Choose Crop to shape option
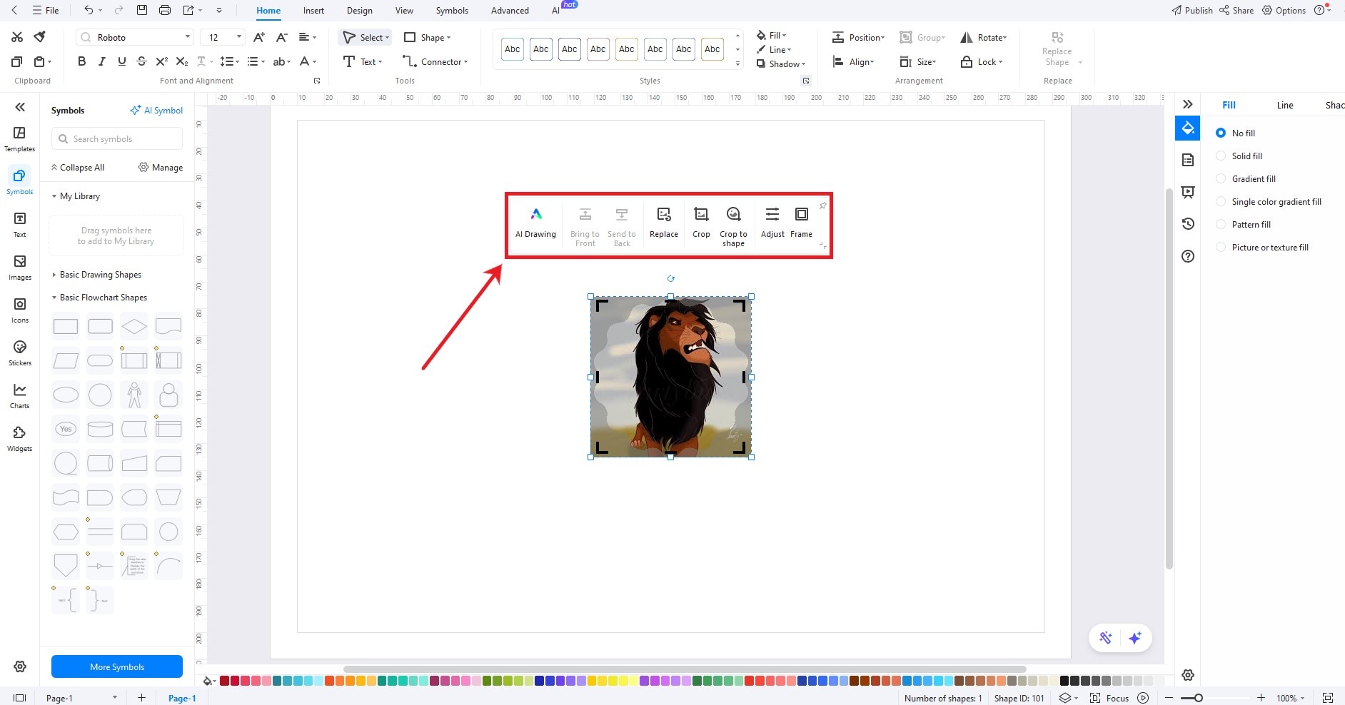The image size is (1345, 705). 733,227
